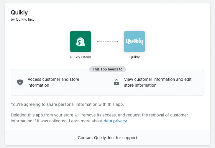Click the Quikly Demo store label
The width and height of the screenshot is (215, 148).
pyautogui.click(x=80, y=57)
